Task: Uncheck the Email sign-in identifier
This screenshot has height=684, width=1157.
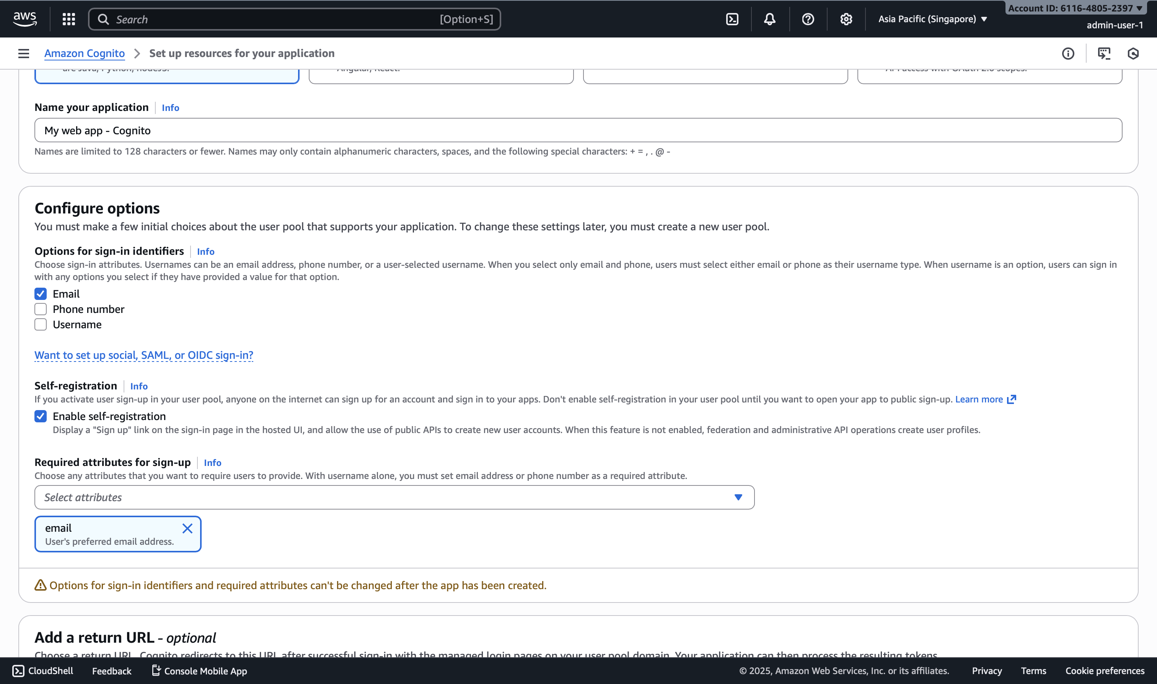Action: (41, 294)
